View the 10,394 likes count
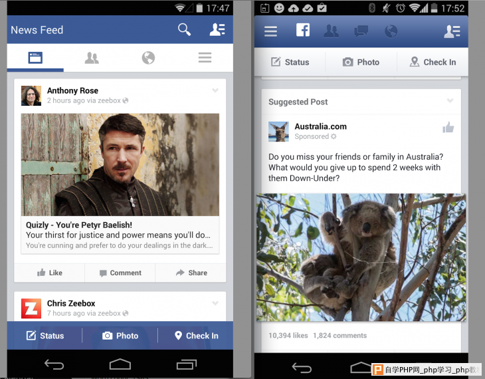The height and width of the screenshot is (379, 485). (x=288, y=335)
